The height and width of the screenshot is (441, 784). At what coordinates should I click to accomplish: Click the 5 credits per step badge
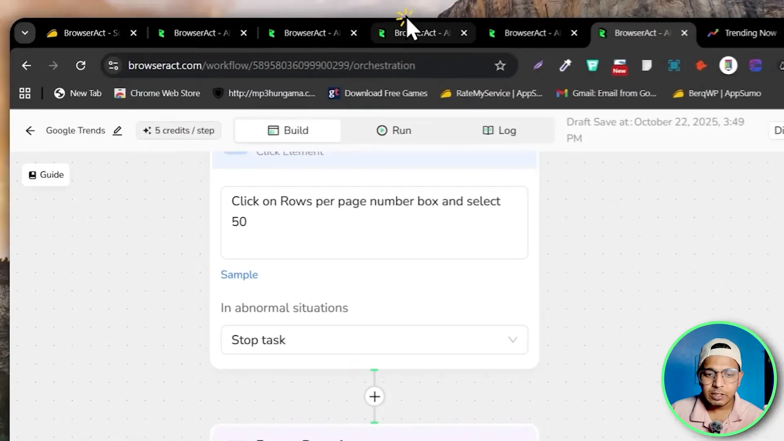(178, 130)
